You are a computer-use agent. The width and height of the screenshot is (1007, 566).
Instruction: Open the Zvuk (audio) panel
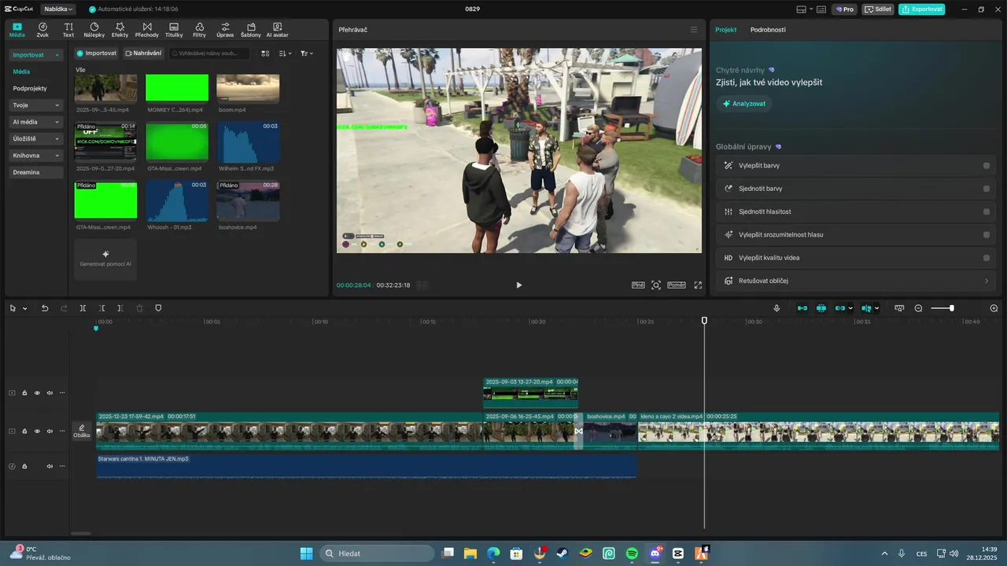(42, 30)
